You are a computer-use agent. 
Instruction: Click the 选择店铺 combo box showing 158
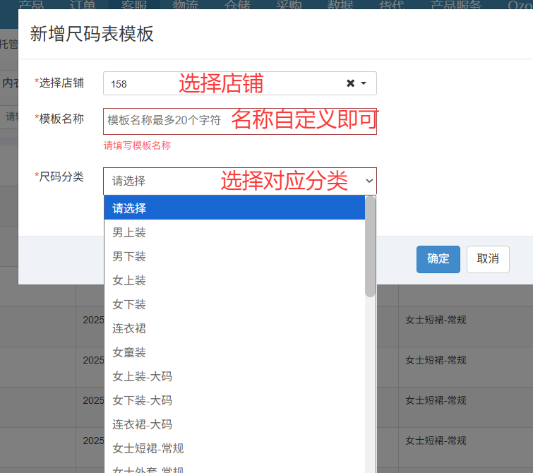(226, 83)
